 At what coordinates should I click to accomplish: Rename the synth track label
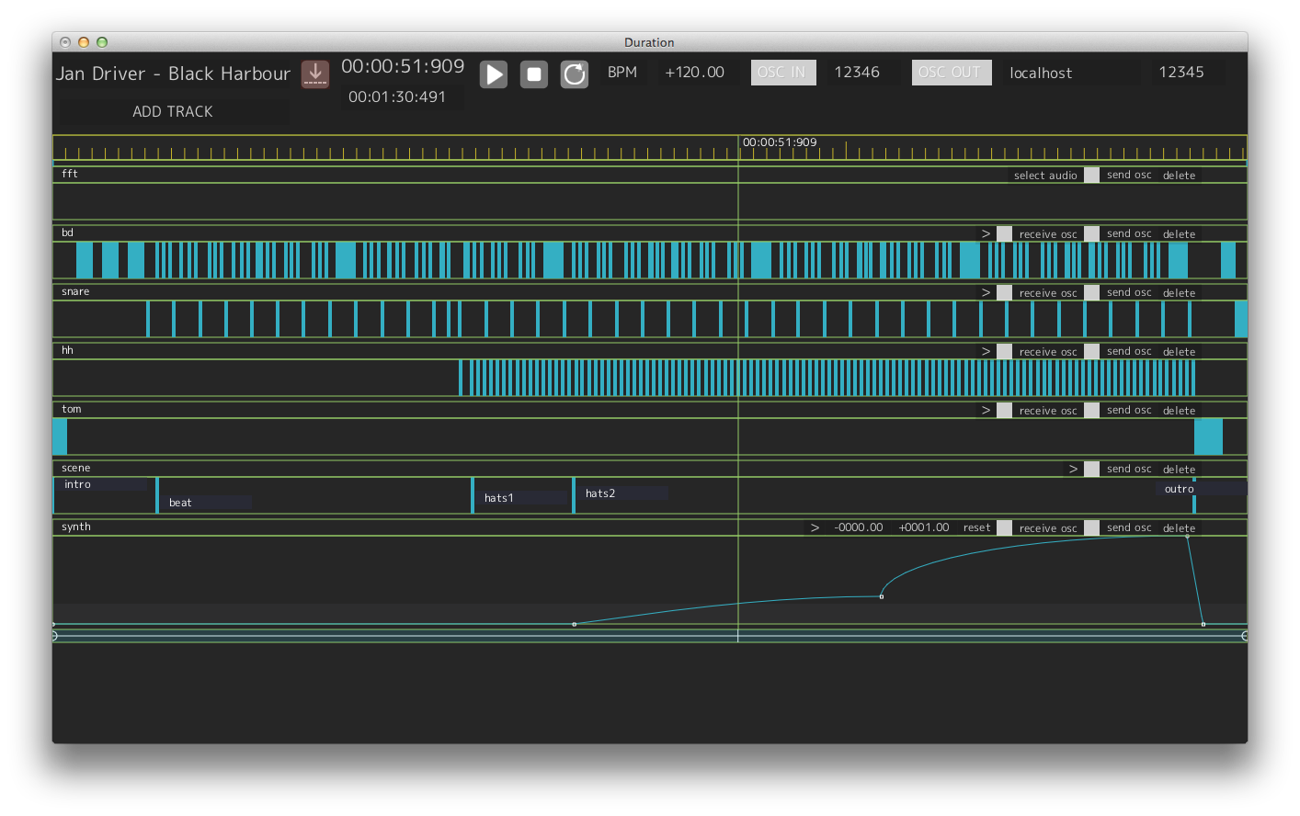click(76, 527)
